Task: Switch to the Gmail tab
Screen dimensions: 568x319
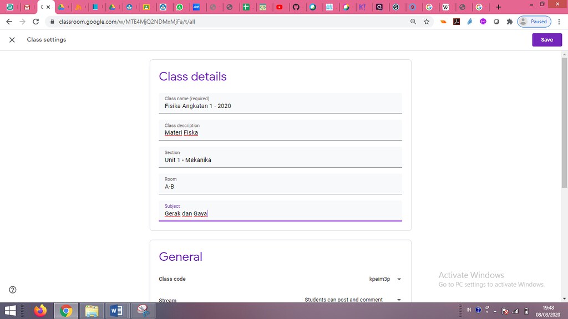Action: coord(27,7)
